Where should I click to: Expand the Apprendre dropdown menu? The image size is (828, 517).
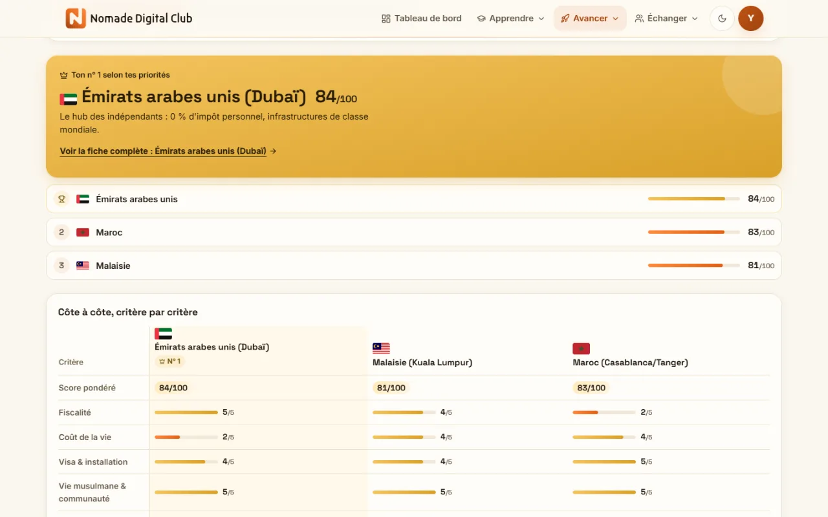pyautogui.click(x=510, y=18)
